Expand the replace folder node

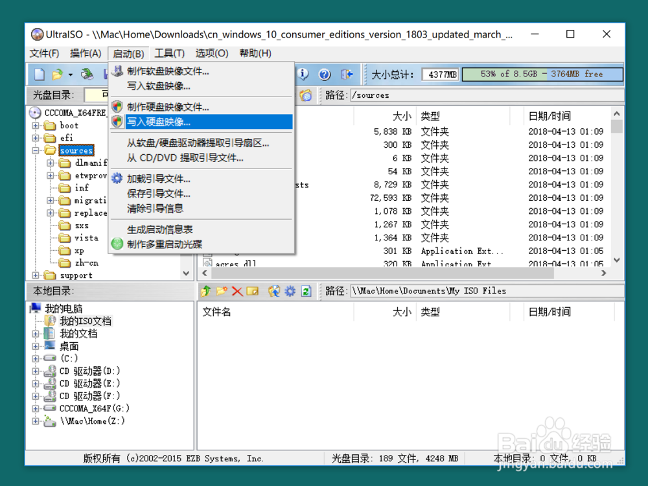point(51,213)
